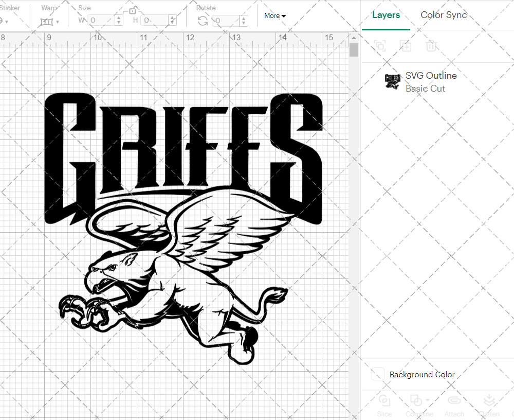Select the SVG Outline layer

click(431, 76)
